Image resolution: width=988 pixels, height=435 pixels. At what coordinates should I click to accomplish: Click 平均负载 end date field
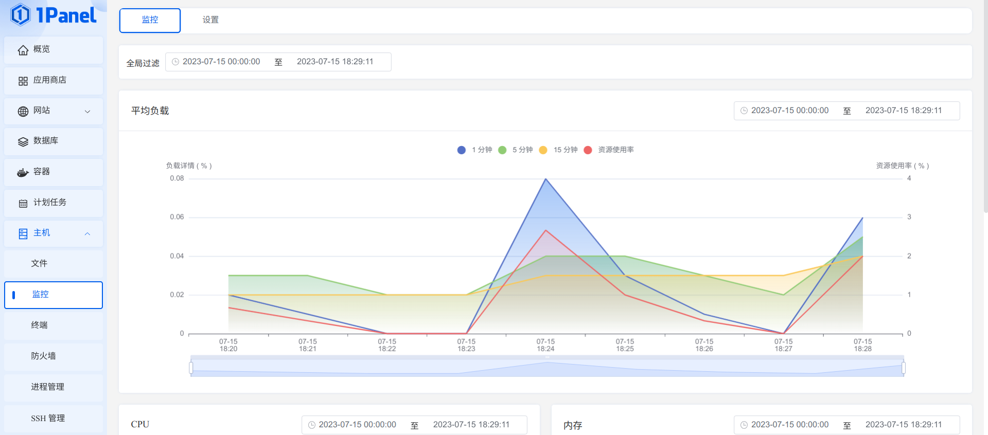coord(904,111)
